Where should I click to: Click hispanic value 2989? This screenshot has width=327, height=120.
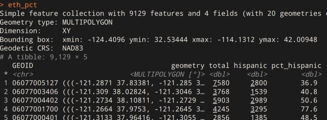coord(259,101)
